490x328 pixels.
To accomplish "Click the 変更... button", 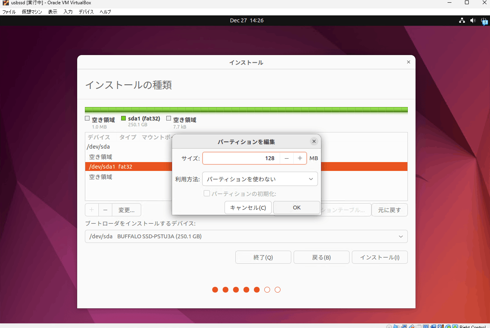I will point(127,210).
